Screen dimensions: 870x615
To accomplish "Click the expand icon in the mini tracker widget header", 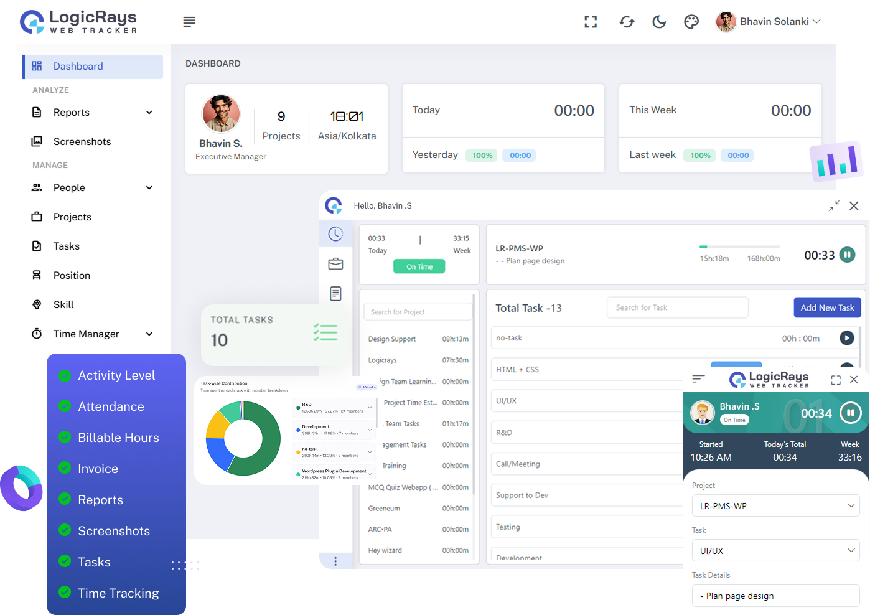I will [x=836, y=380].
